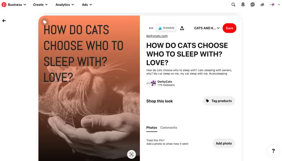Image resolution: width=282 pixels, height=161 pixels.
Task: Click the Tag products button
Action: [x=219, y=101]
